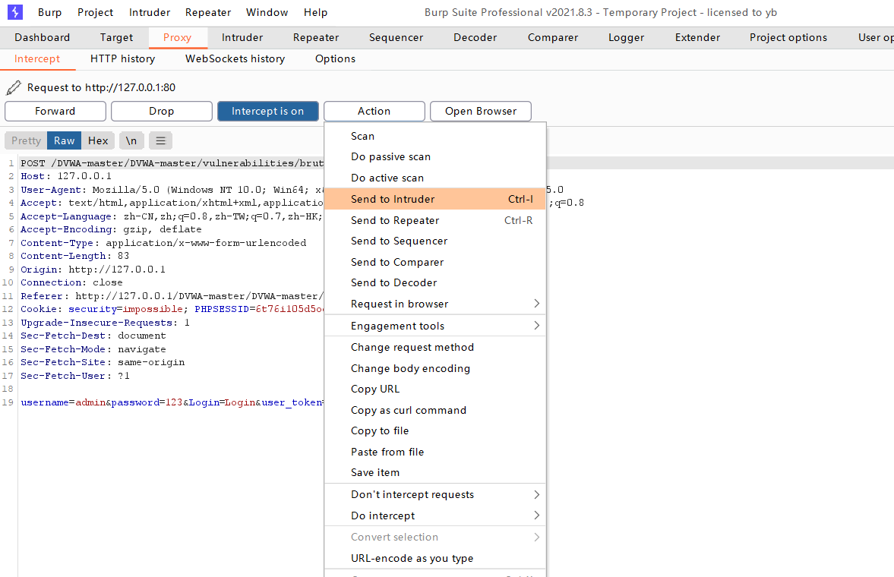Viewport: 894px width, 577px height.
Task: Open the Burp menu
Action: point(49,13)
